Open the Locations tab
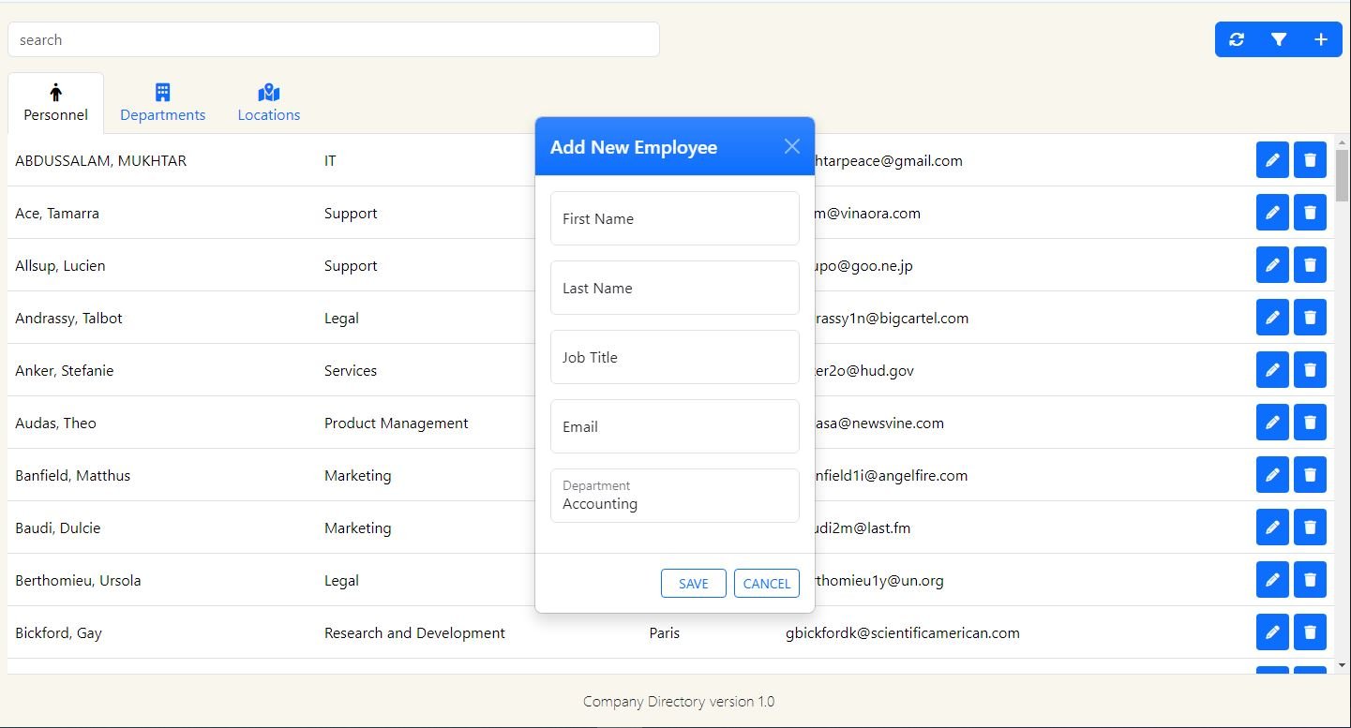The height and width of the screenshot is (728, 1351). 269,103
